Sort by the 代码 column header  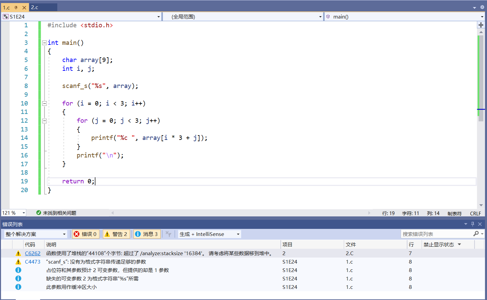tap(34, 244)
